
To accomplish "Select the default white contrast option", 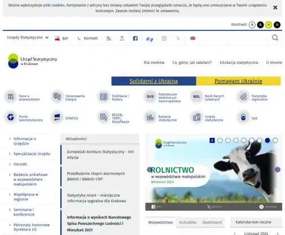I will tap(252, 25).
